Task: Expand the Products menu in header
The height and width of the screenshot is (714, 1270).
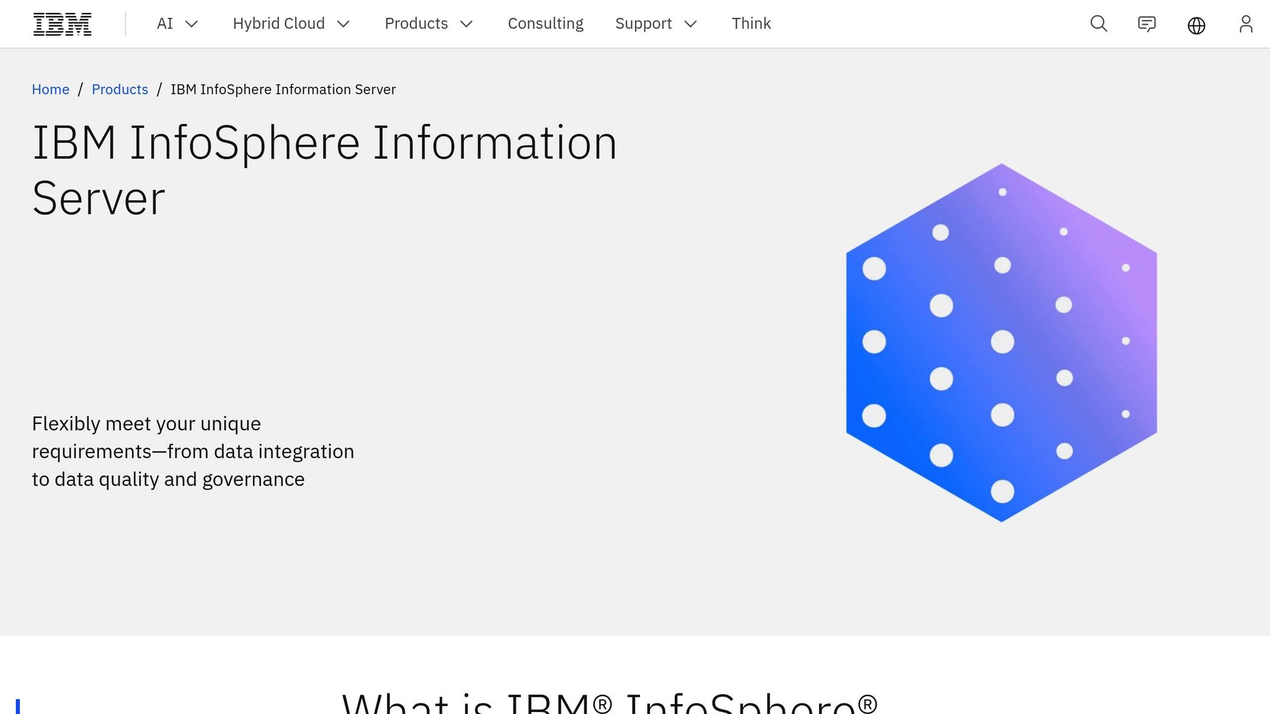Action: tap(429, 24)
